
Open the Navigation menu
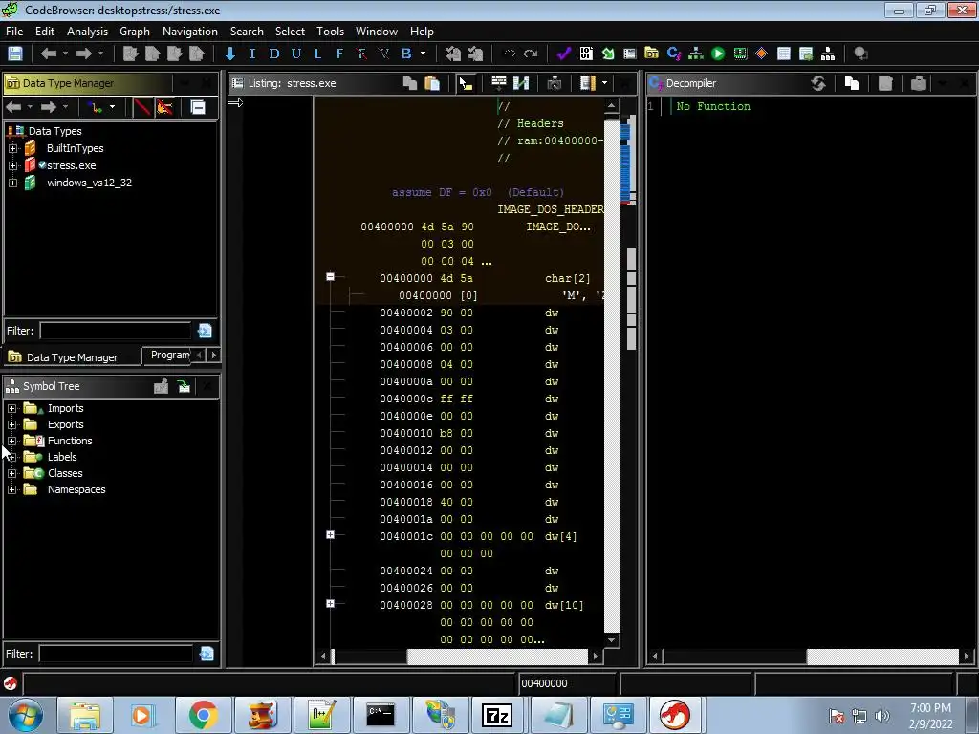(190, 32)
